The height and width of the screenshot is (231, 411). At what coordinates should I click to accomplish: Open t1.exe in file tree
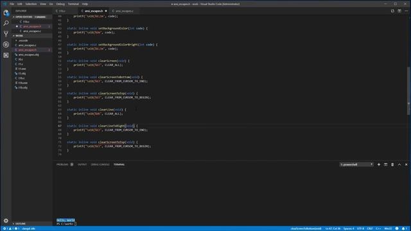point(31,69)
